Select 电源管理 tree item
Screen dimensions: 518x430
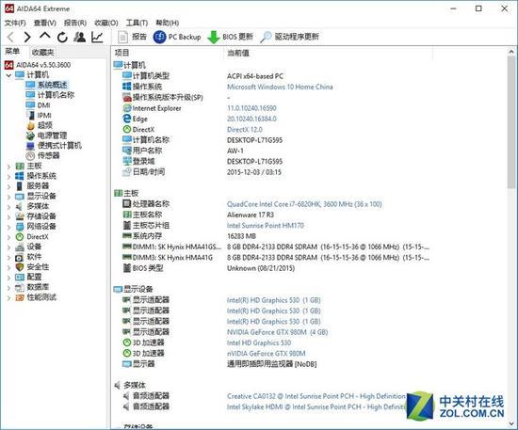pyautogui.click(x=46, y=135)
